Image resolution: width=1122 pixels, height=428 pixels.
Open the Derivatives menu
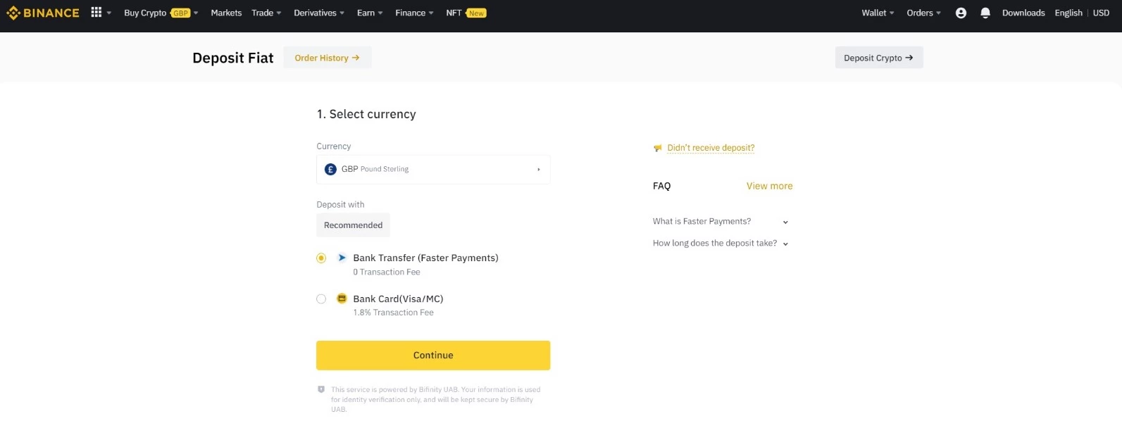click(319, 13)
